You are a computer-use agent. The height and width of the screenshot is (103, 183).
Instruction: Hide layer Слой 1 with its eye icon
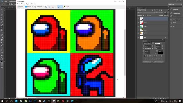click(138, 34)
